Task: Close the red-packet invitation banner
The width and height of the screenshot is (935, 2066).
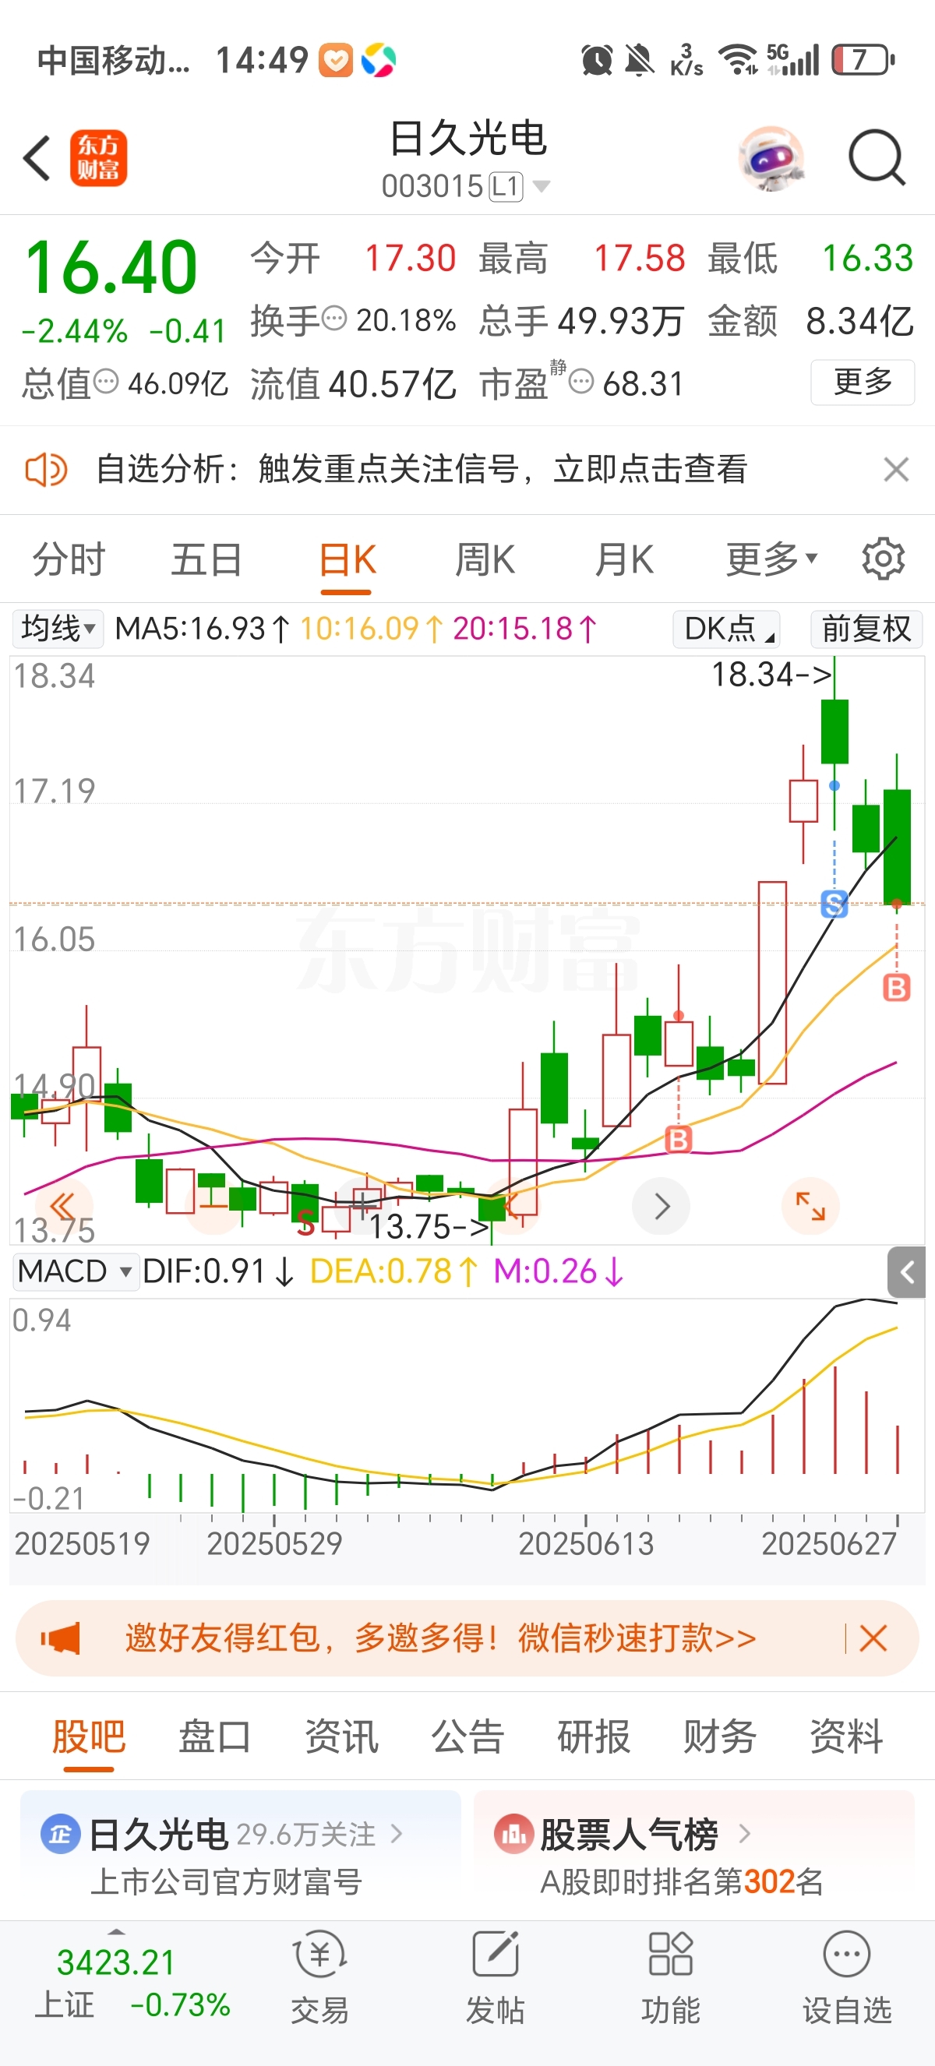Action: [x=873, y=1638]
